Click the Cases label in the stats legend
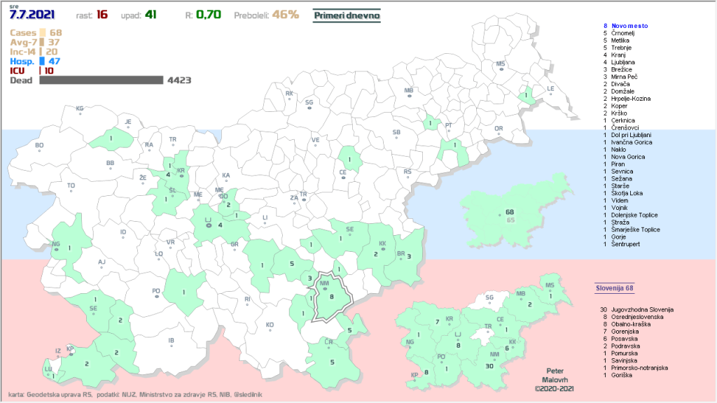Image resolution: width=717 pixels, height=403 pixels. pyautogui.click(x=22, y=32)
